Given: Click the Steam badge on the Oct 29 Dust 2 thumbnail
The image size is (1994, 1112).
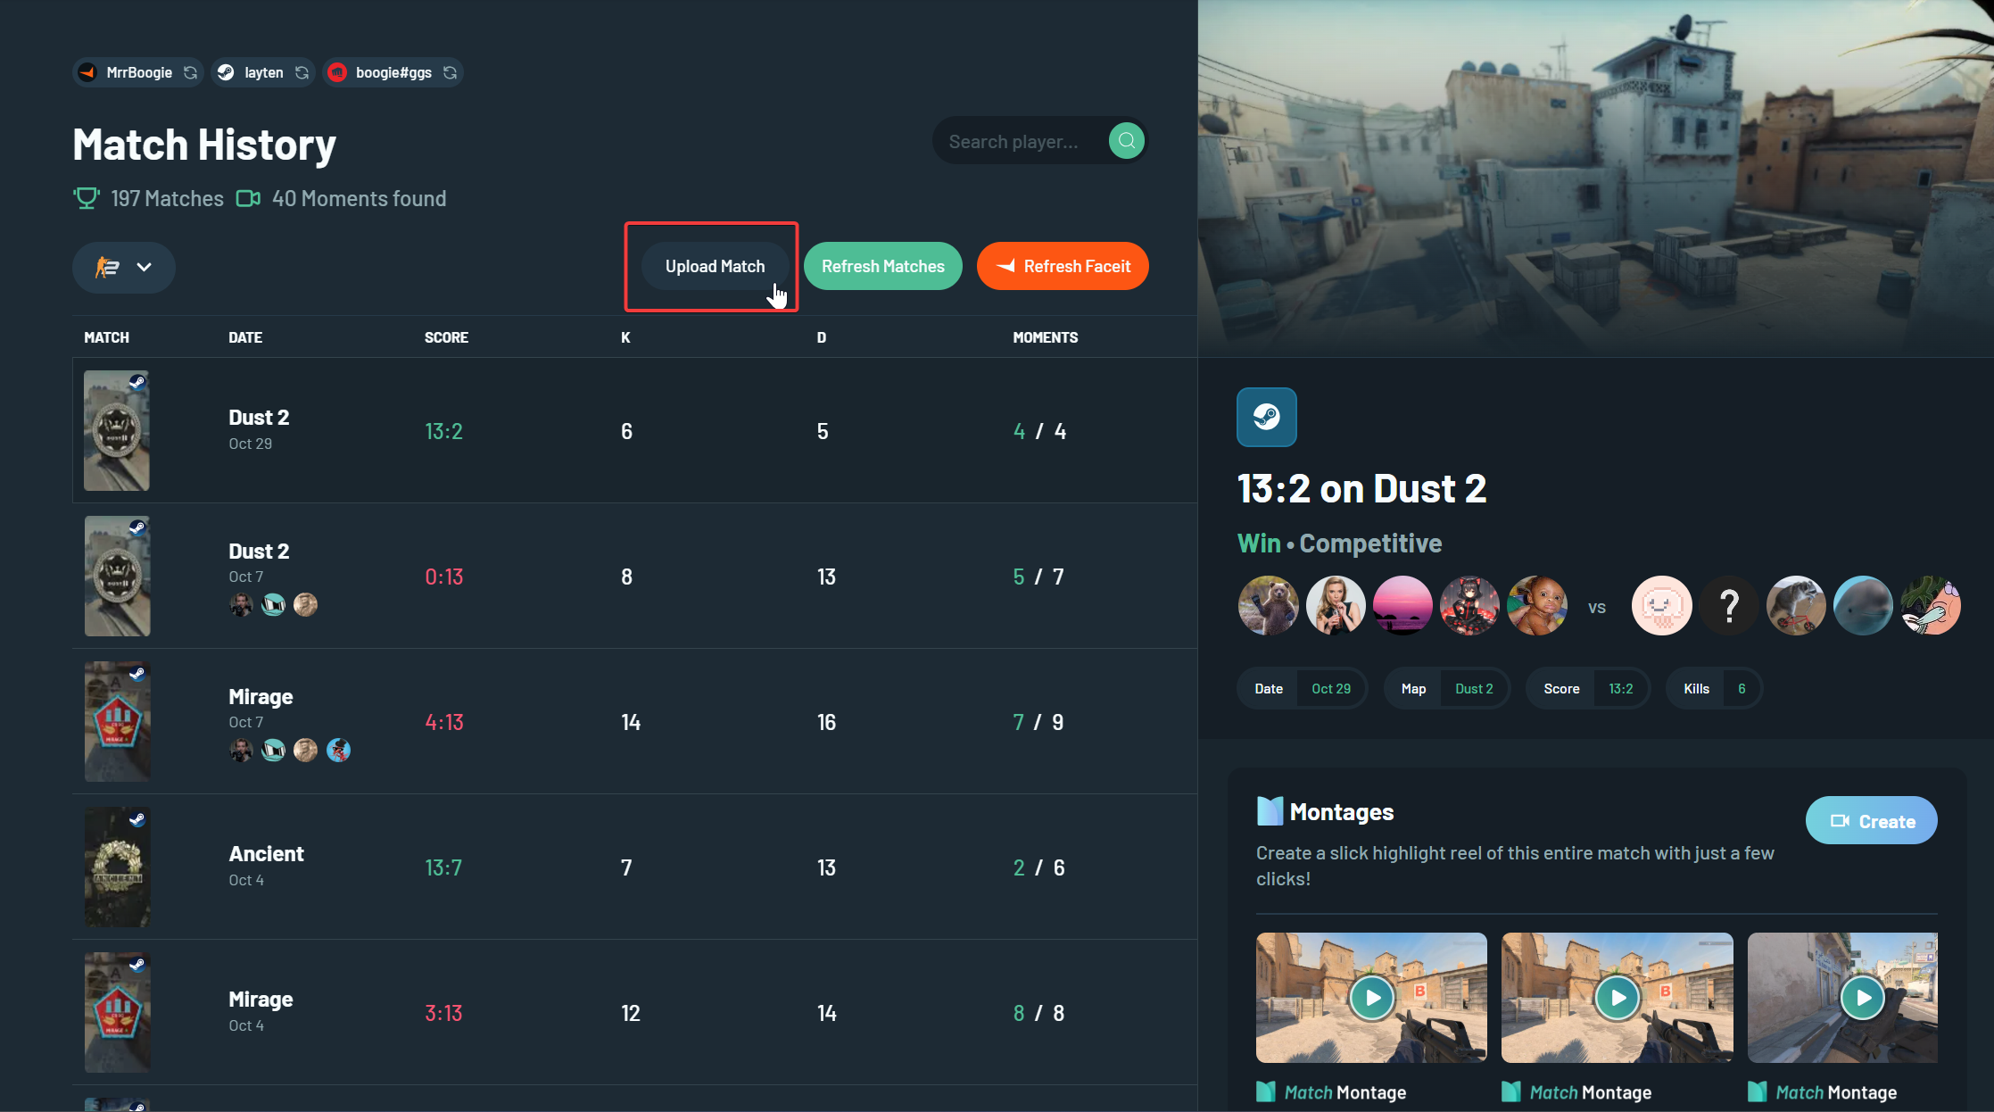Looking at the screenshot, I should (x=137, y=381).
